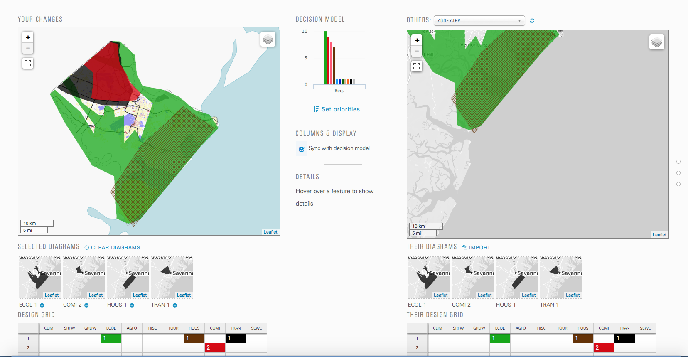Screen dimensions: 688x357
Task: Open Leaflet link on Others map
Action: pyautogui.click(x=659, y=235)
